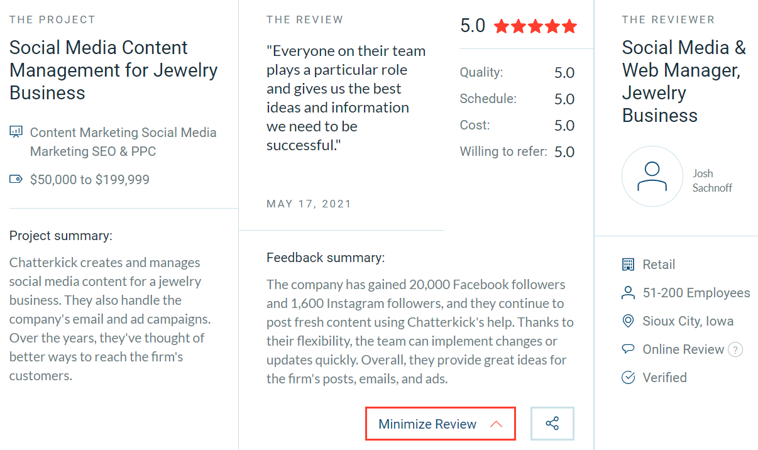Click the reviewer avatar placeholder icon
Viewport: 758px width, 450px height.
tap(652, 177)
